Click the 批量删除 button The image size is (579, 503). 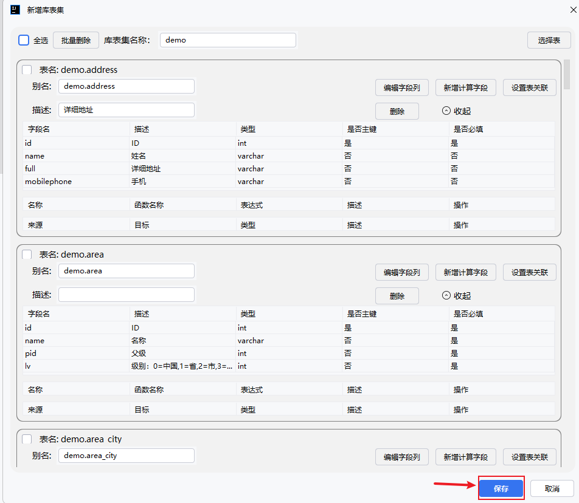76,40
